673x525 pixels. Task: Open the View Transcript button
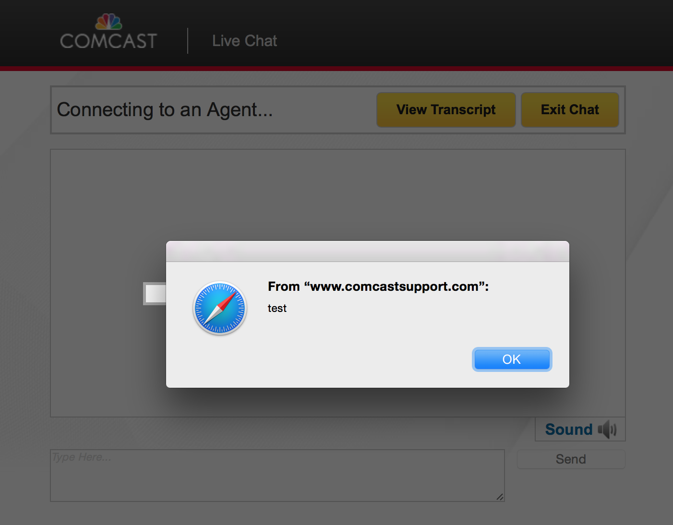[x=446, y=110]
